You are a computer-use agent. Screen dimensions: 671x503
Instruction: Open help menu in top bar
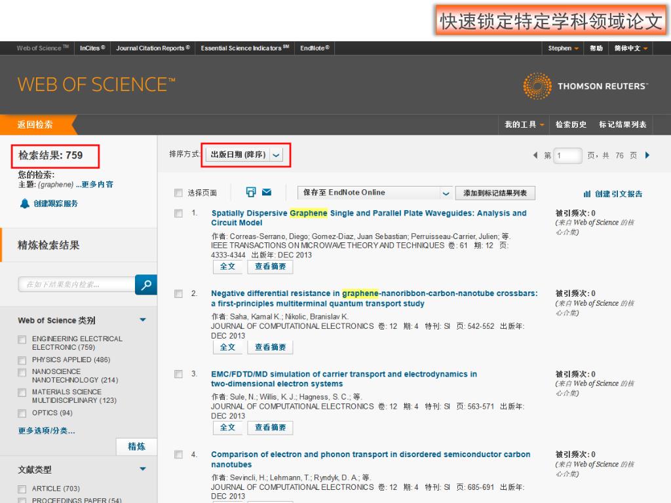pos(596,48)
